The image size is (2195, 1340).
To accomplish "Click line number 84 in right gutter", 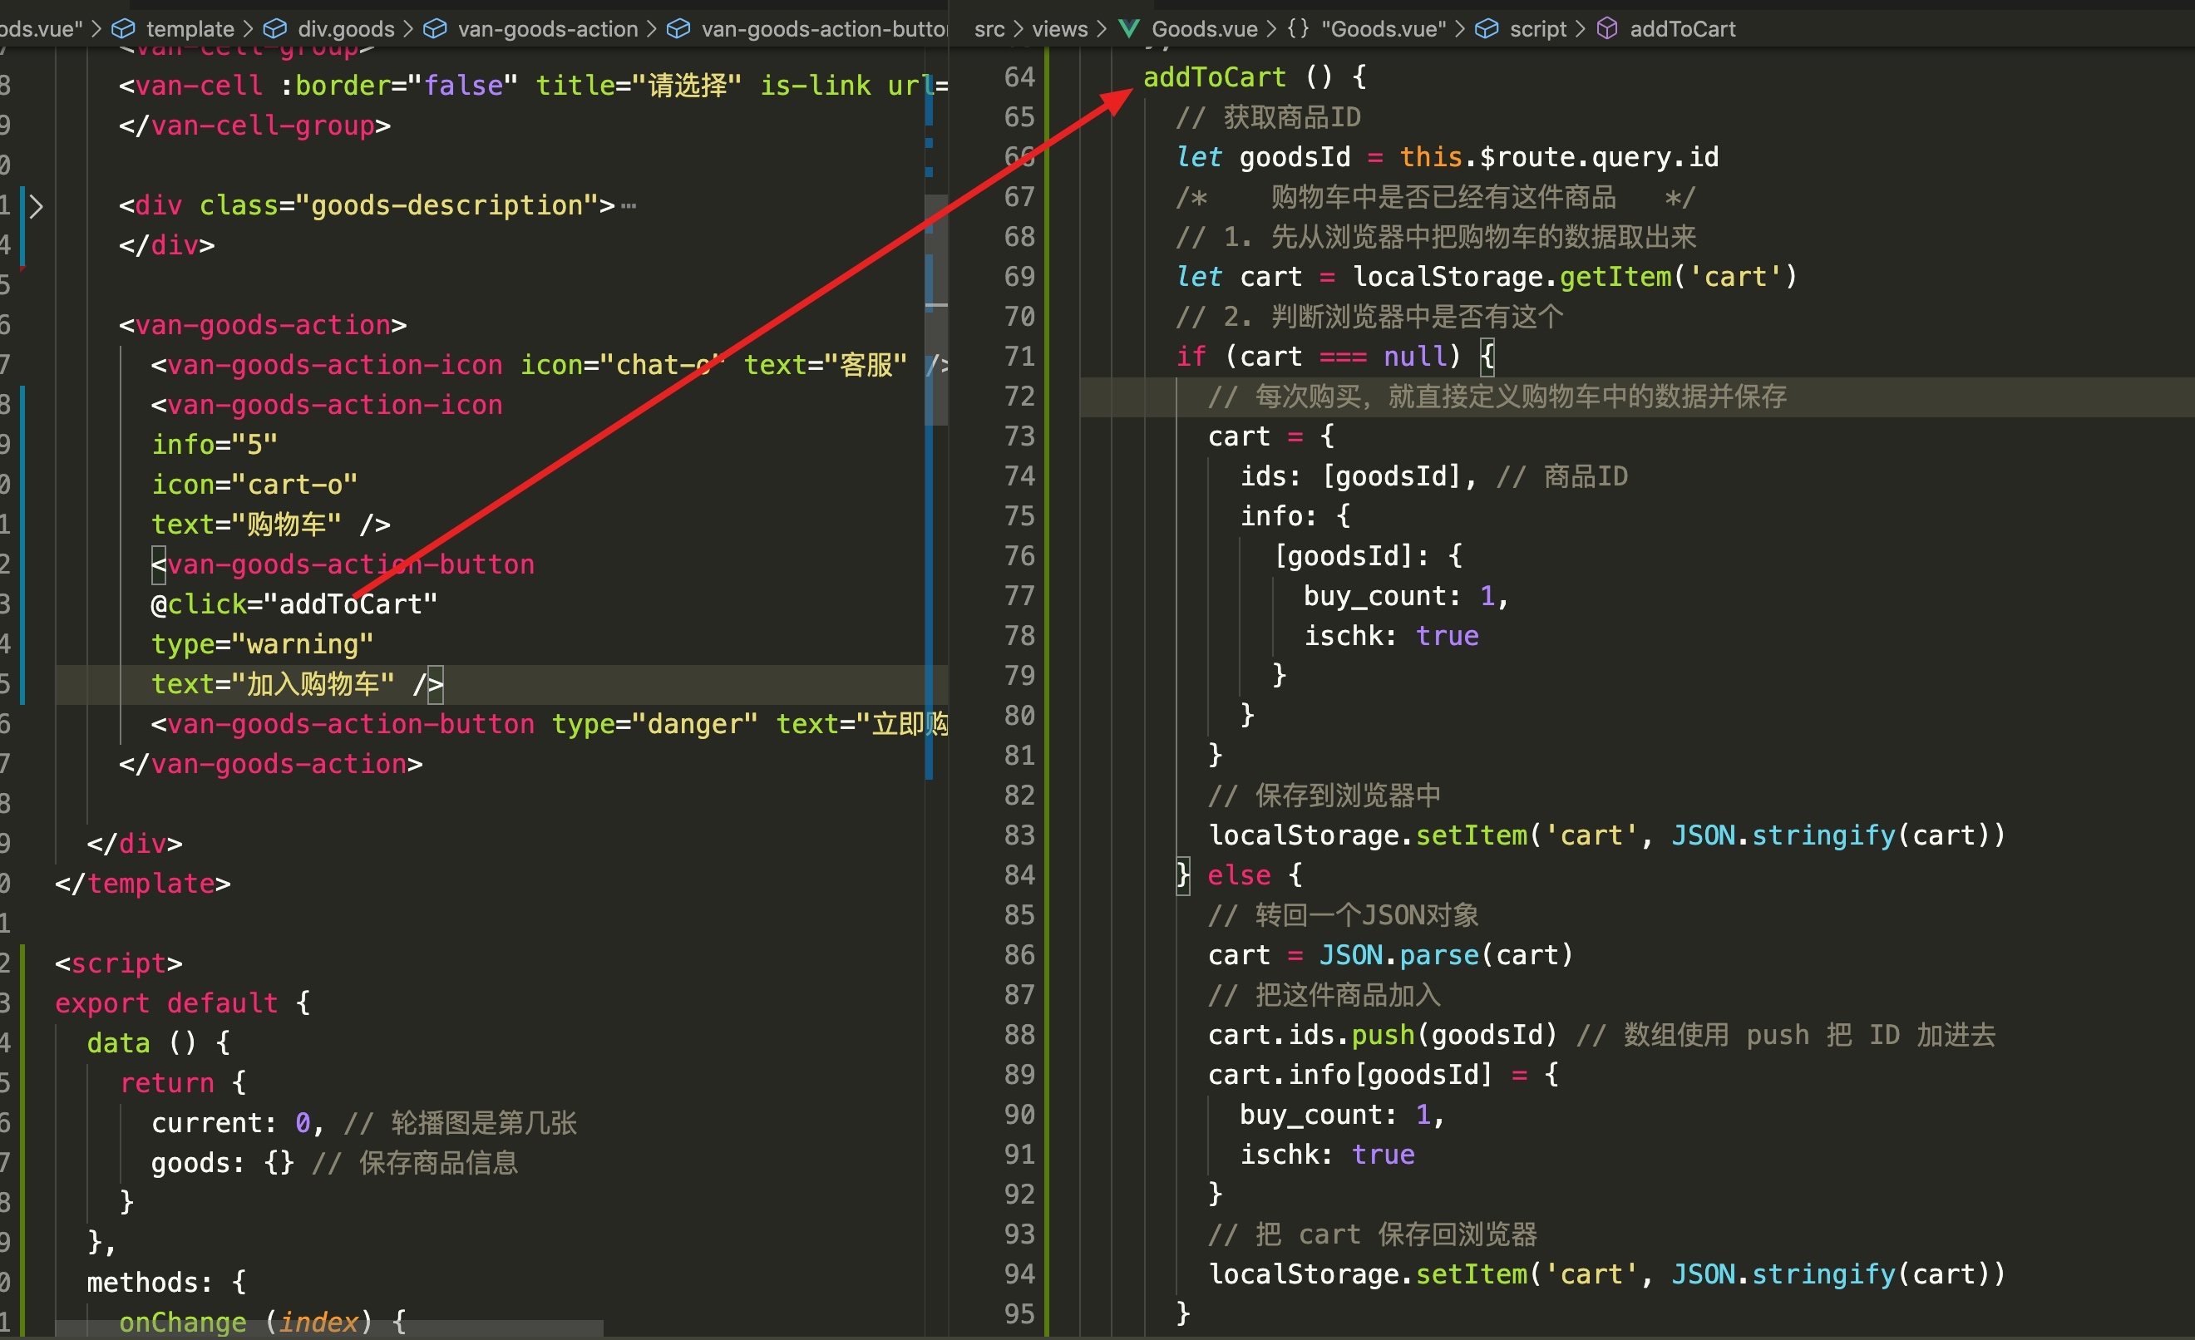I will tap(1019, 875).
